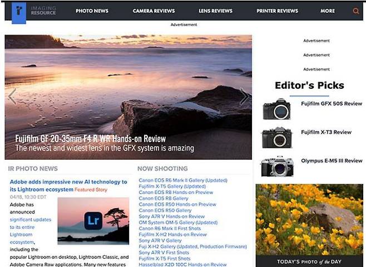
Task: Open Today's Photo of the Day image
Action: 309,219
